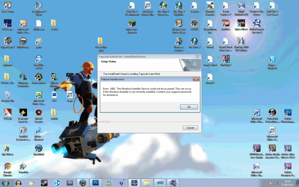Open the skylands folder

coord(7,61)
